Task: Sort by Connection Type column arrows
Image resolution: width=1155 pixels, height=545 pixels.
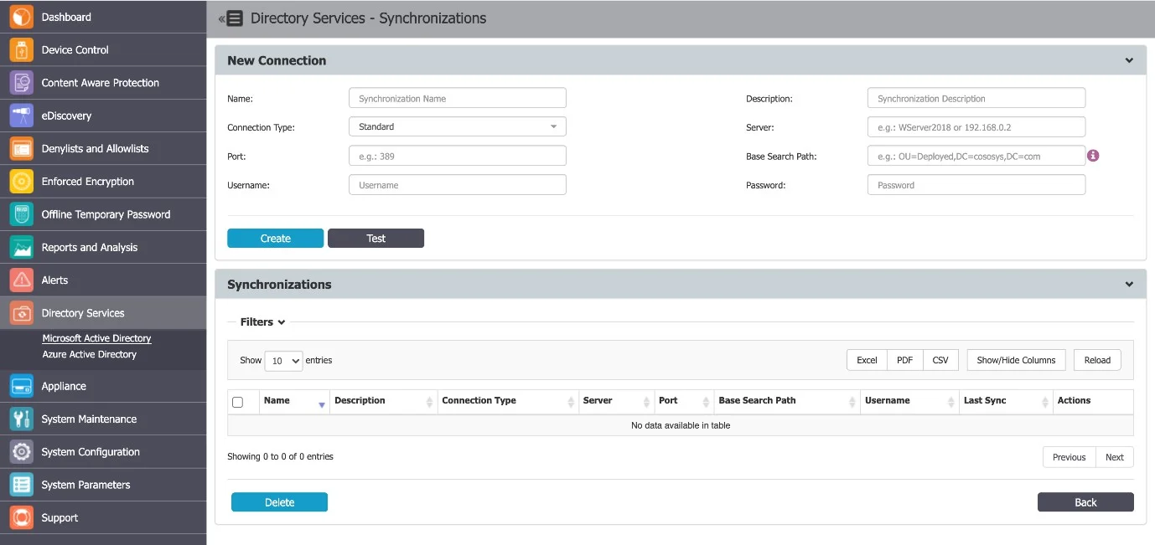Action: coord(571,402)
